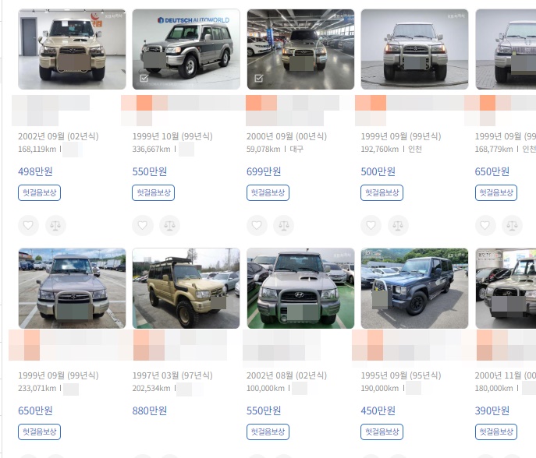Screen dimensions: 536x458
Task: Favorite the 498만원 car with heart icon
Action: tap(28, 225)
